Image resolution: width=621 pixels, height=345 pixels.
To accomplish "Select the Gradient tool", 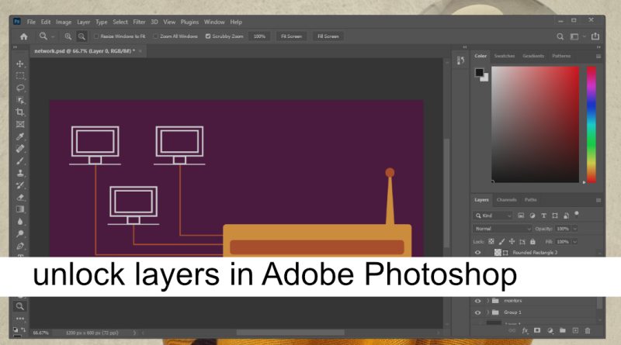I will pyautogui.click(x=20, y=209).
